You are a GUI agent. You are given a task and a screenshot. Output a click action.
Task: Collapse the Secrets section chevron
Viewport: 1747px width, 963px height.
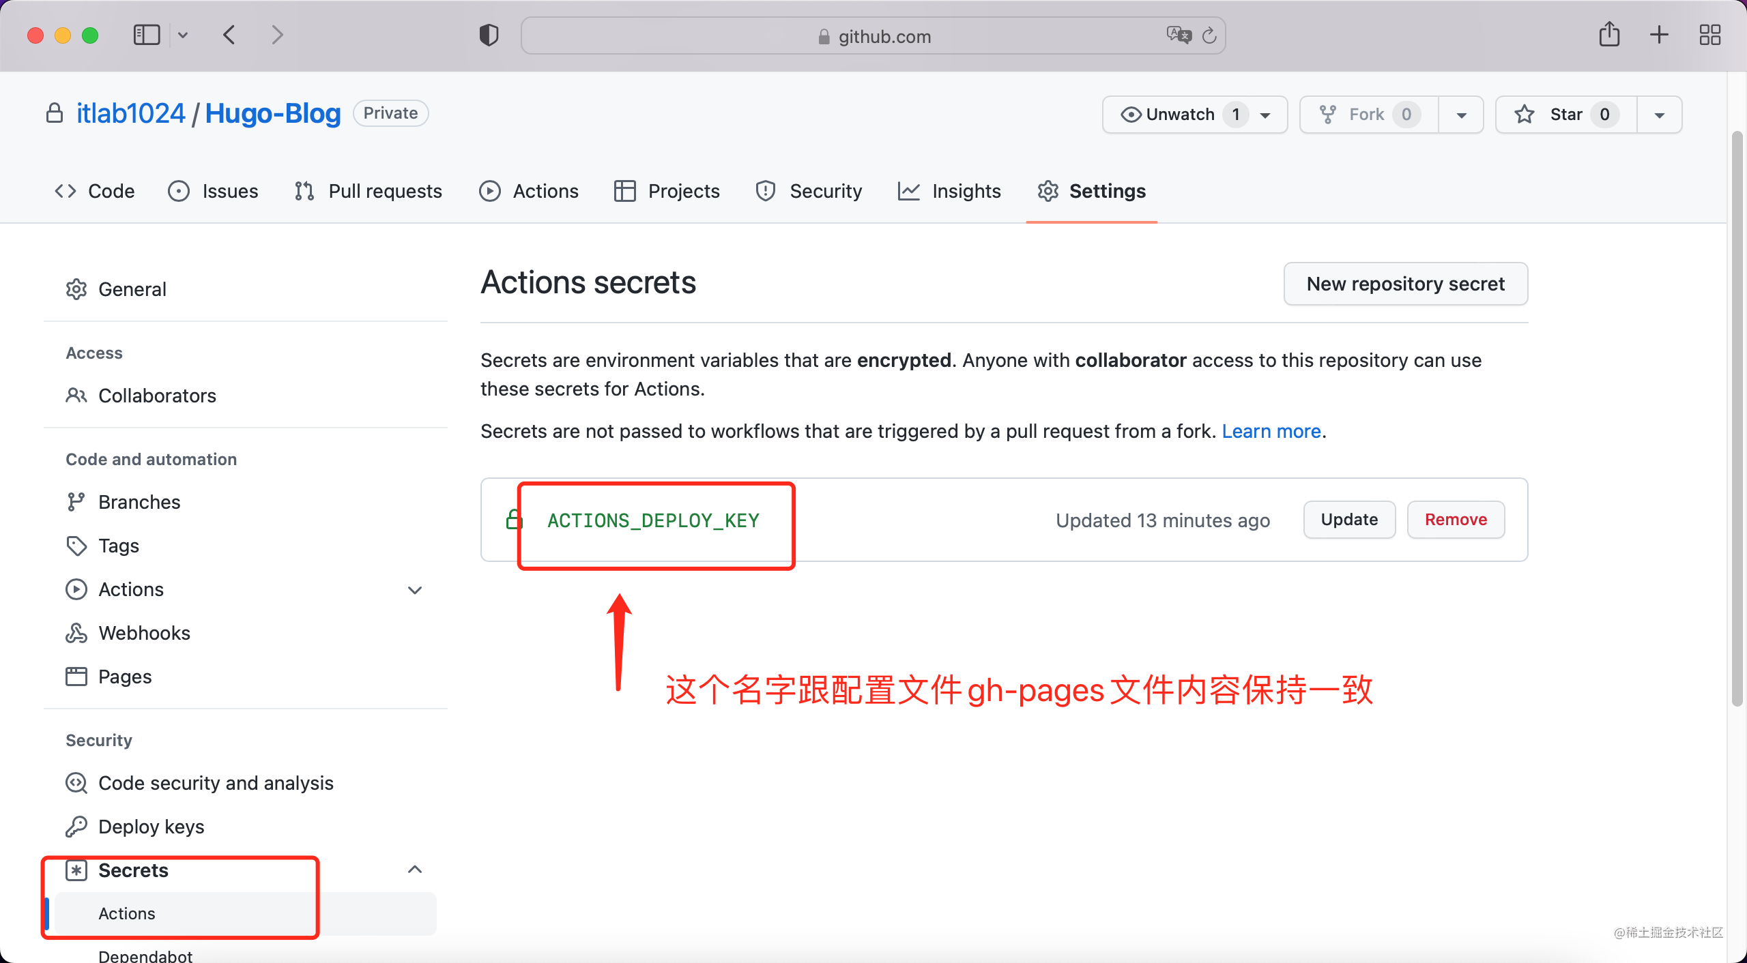(x=414, y=870)
